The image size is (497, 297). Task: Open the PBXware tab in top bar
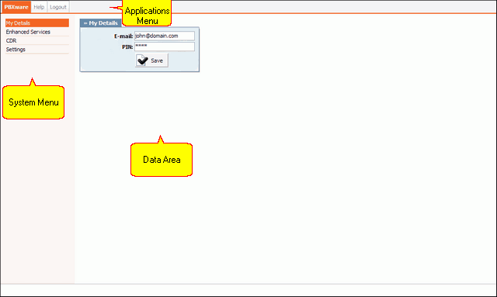[16, 7]
